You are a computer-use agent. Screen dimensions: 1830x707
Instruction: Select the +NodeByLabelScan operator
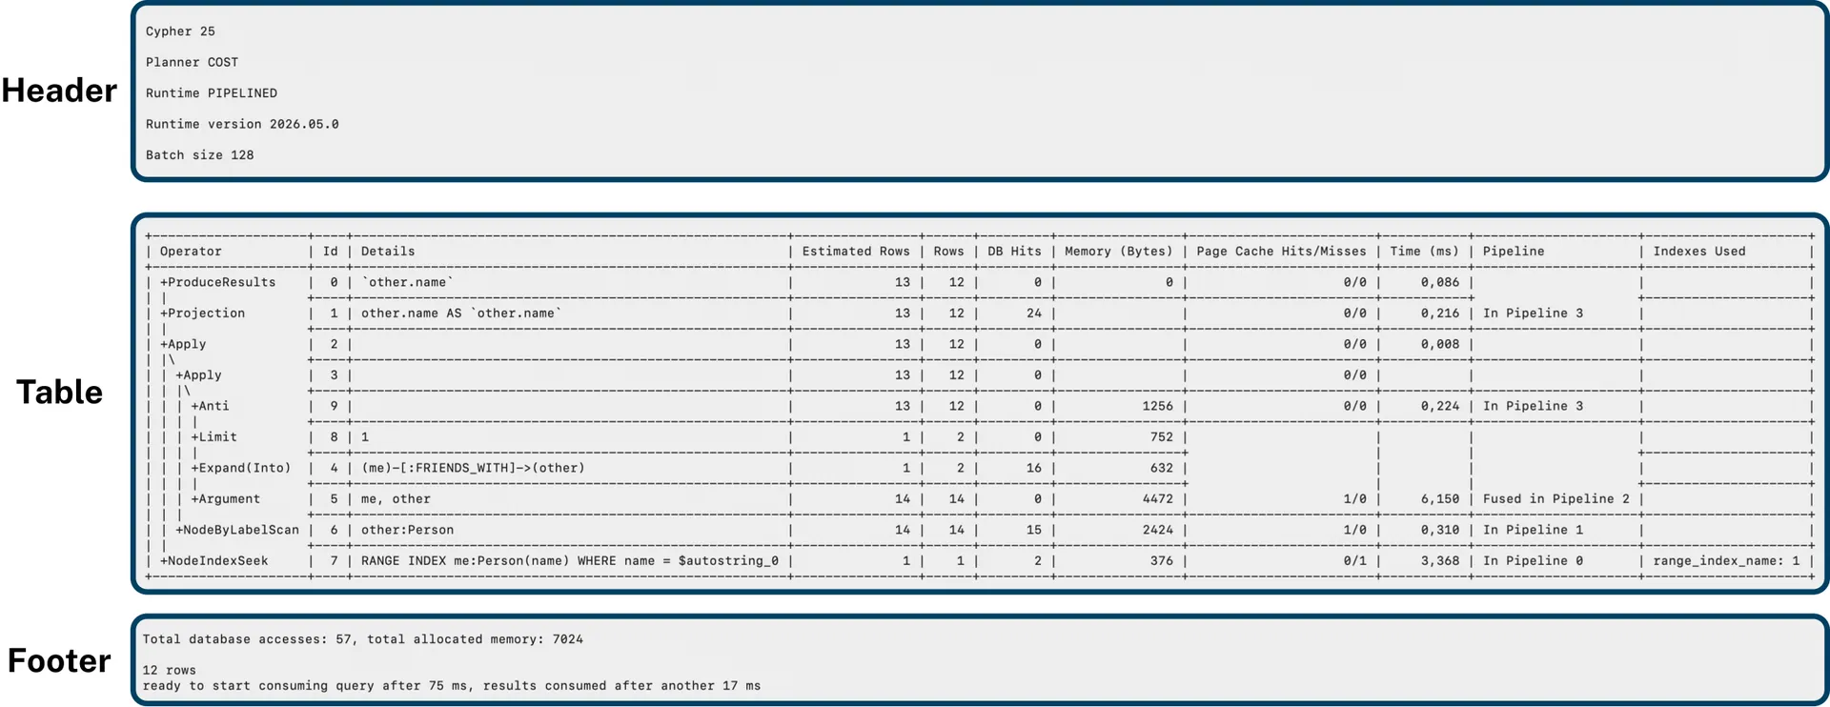236,530
